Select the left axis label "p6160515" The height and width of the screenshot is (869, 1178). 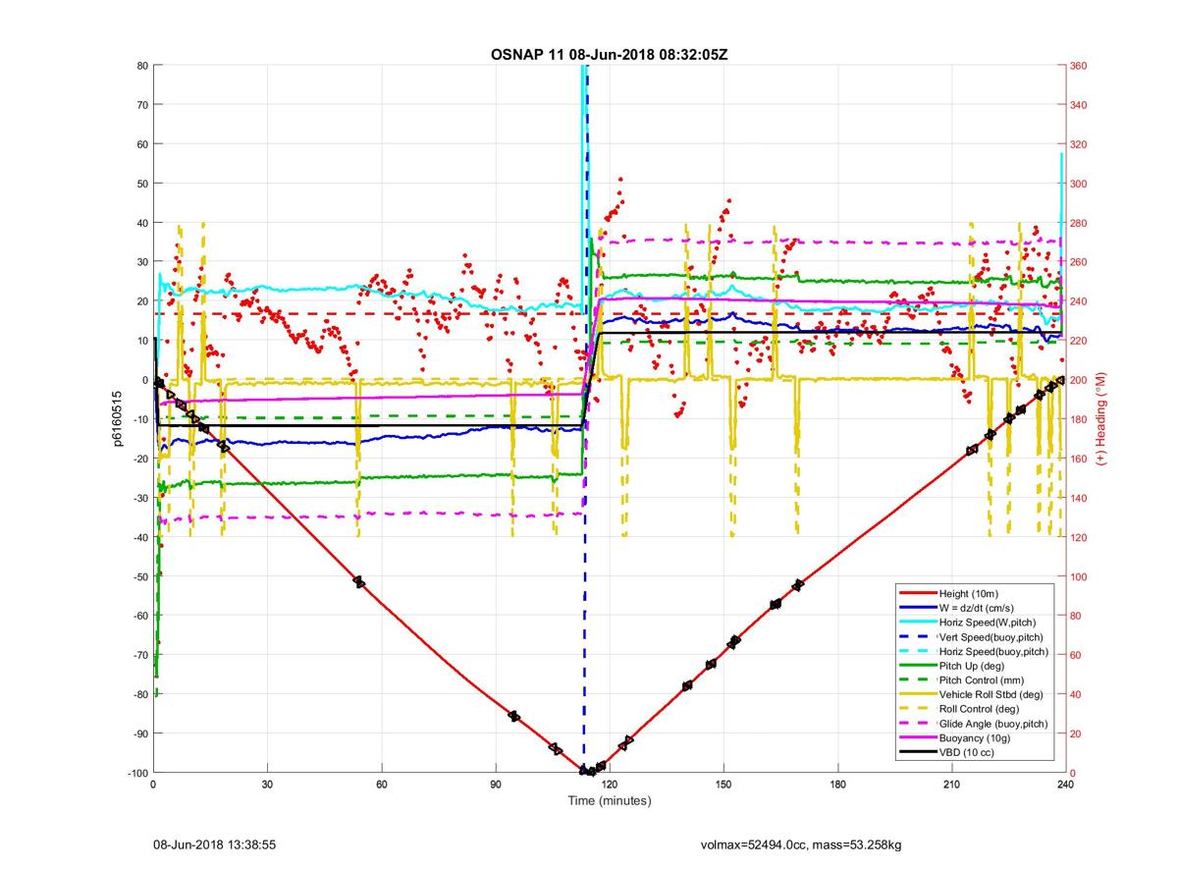(x=115, y=418)
